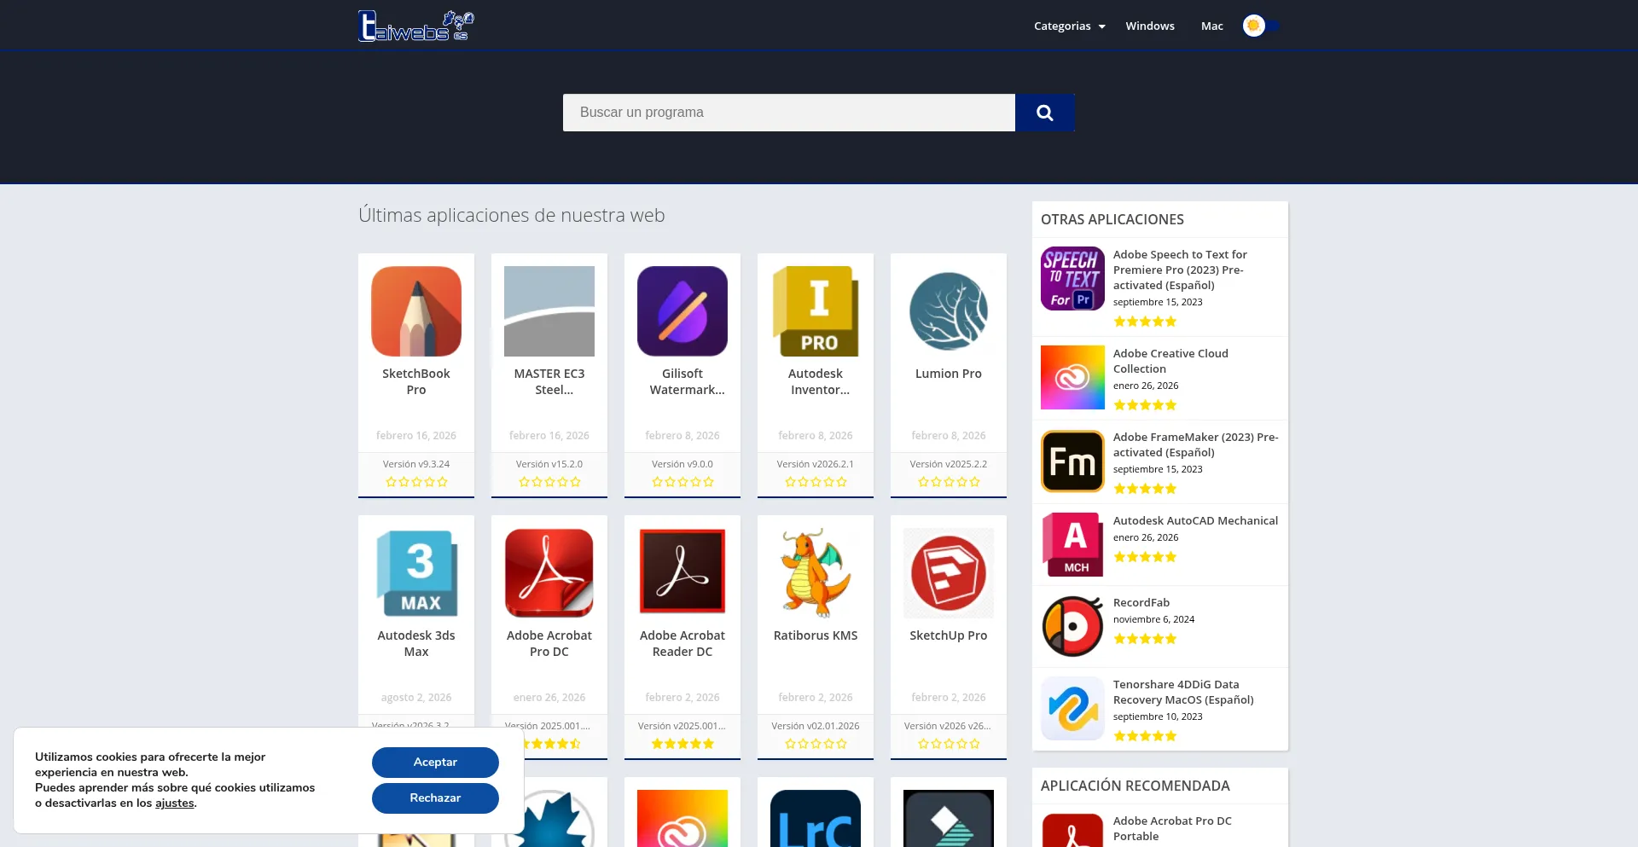The height and width of the screenshot is (847, 1638).
Task: Click 'Versión v2026.2.1' under Autodesk Inventor
Action: [x=816, y=465]
